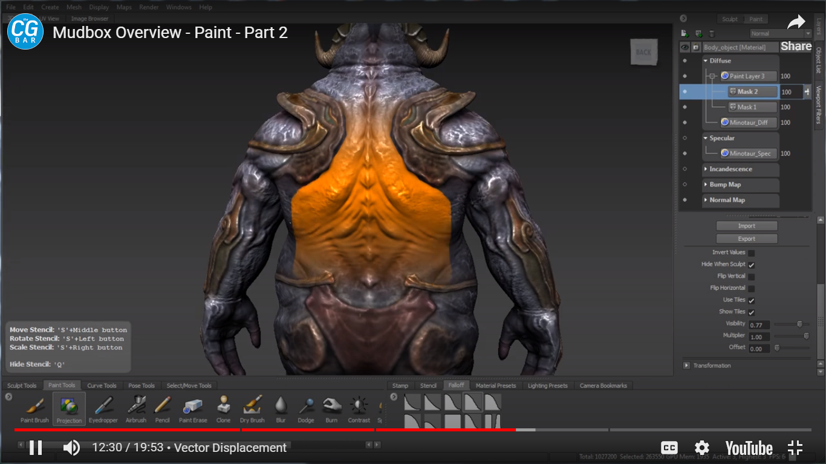Pick the Eyedropper tool
The height and width of the screenshot is (464, 826).
(x=103, y=409)
